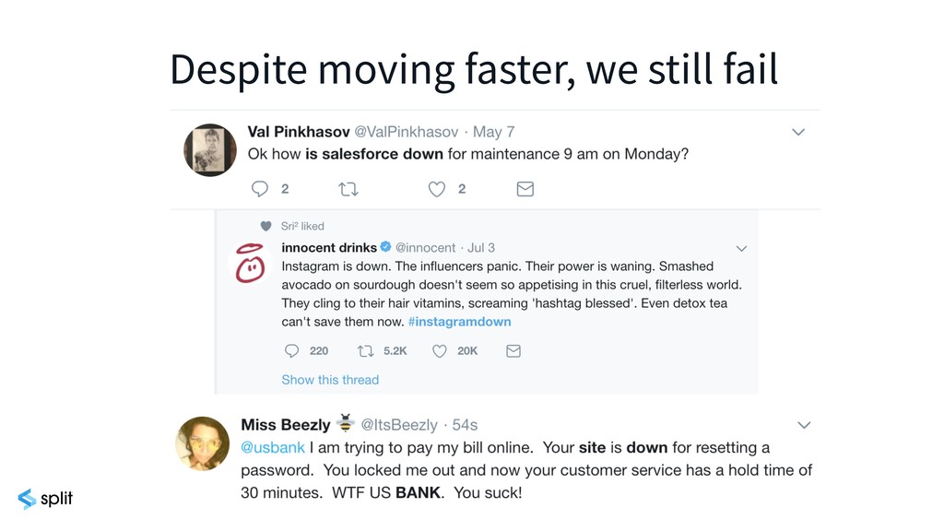
Task: View Val Pinkhasov's profile picture
Action: click(210, 150)
